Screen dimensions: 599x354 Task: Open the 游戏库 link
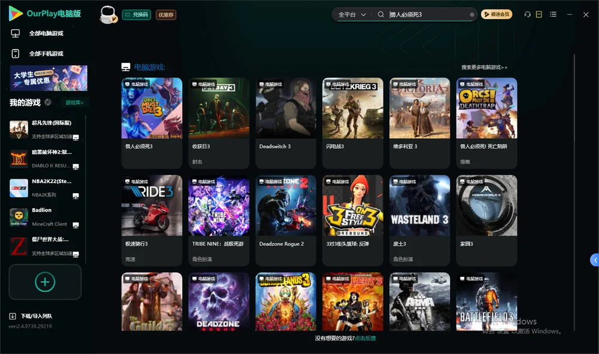click(74, 103)
